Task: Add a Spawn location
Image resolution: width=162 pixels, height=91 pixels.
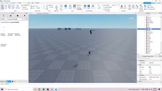Action: point(125,7)
